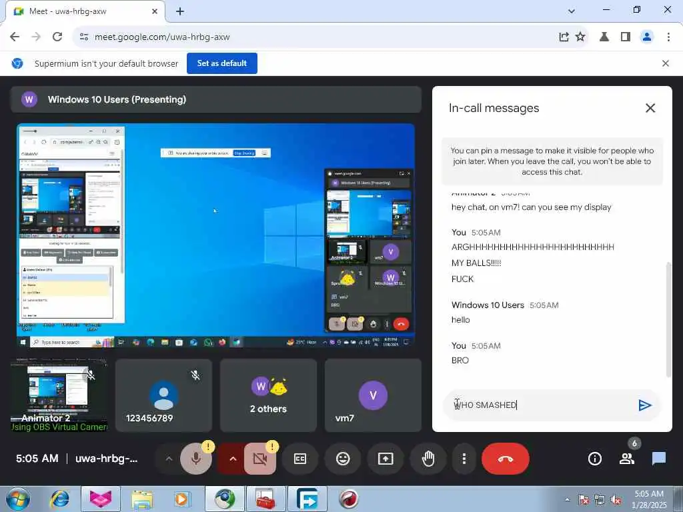The height and width of the screenshot is (512, 683).
Task: Open more options three-dot menu in Meet
Action: click(464, 459)
